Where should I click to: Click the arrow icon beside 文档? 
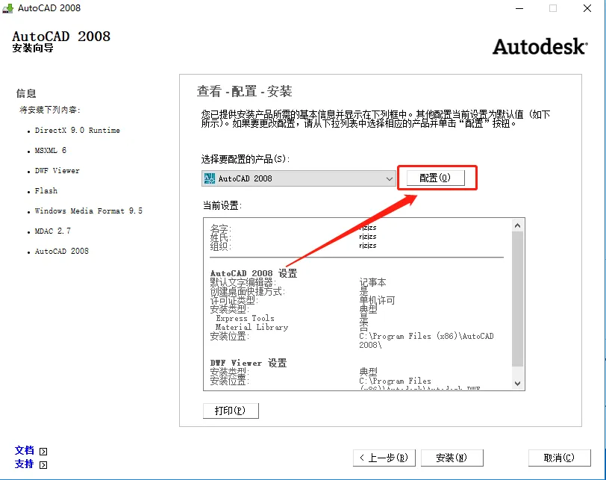[43, 452]
